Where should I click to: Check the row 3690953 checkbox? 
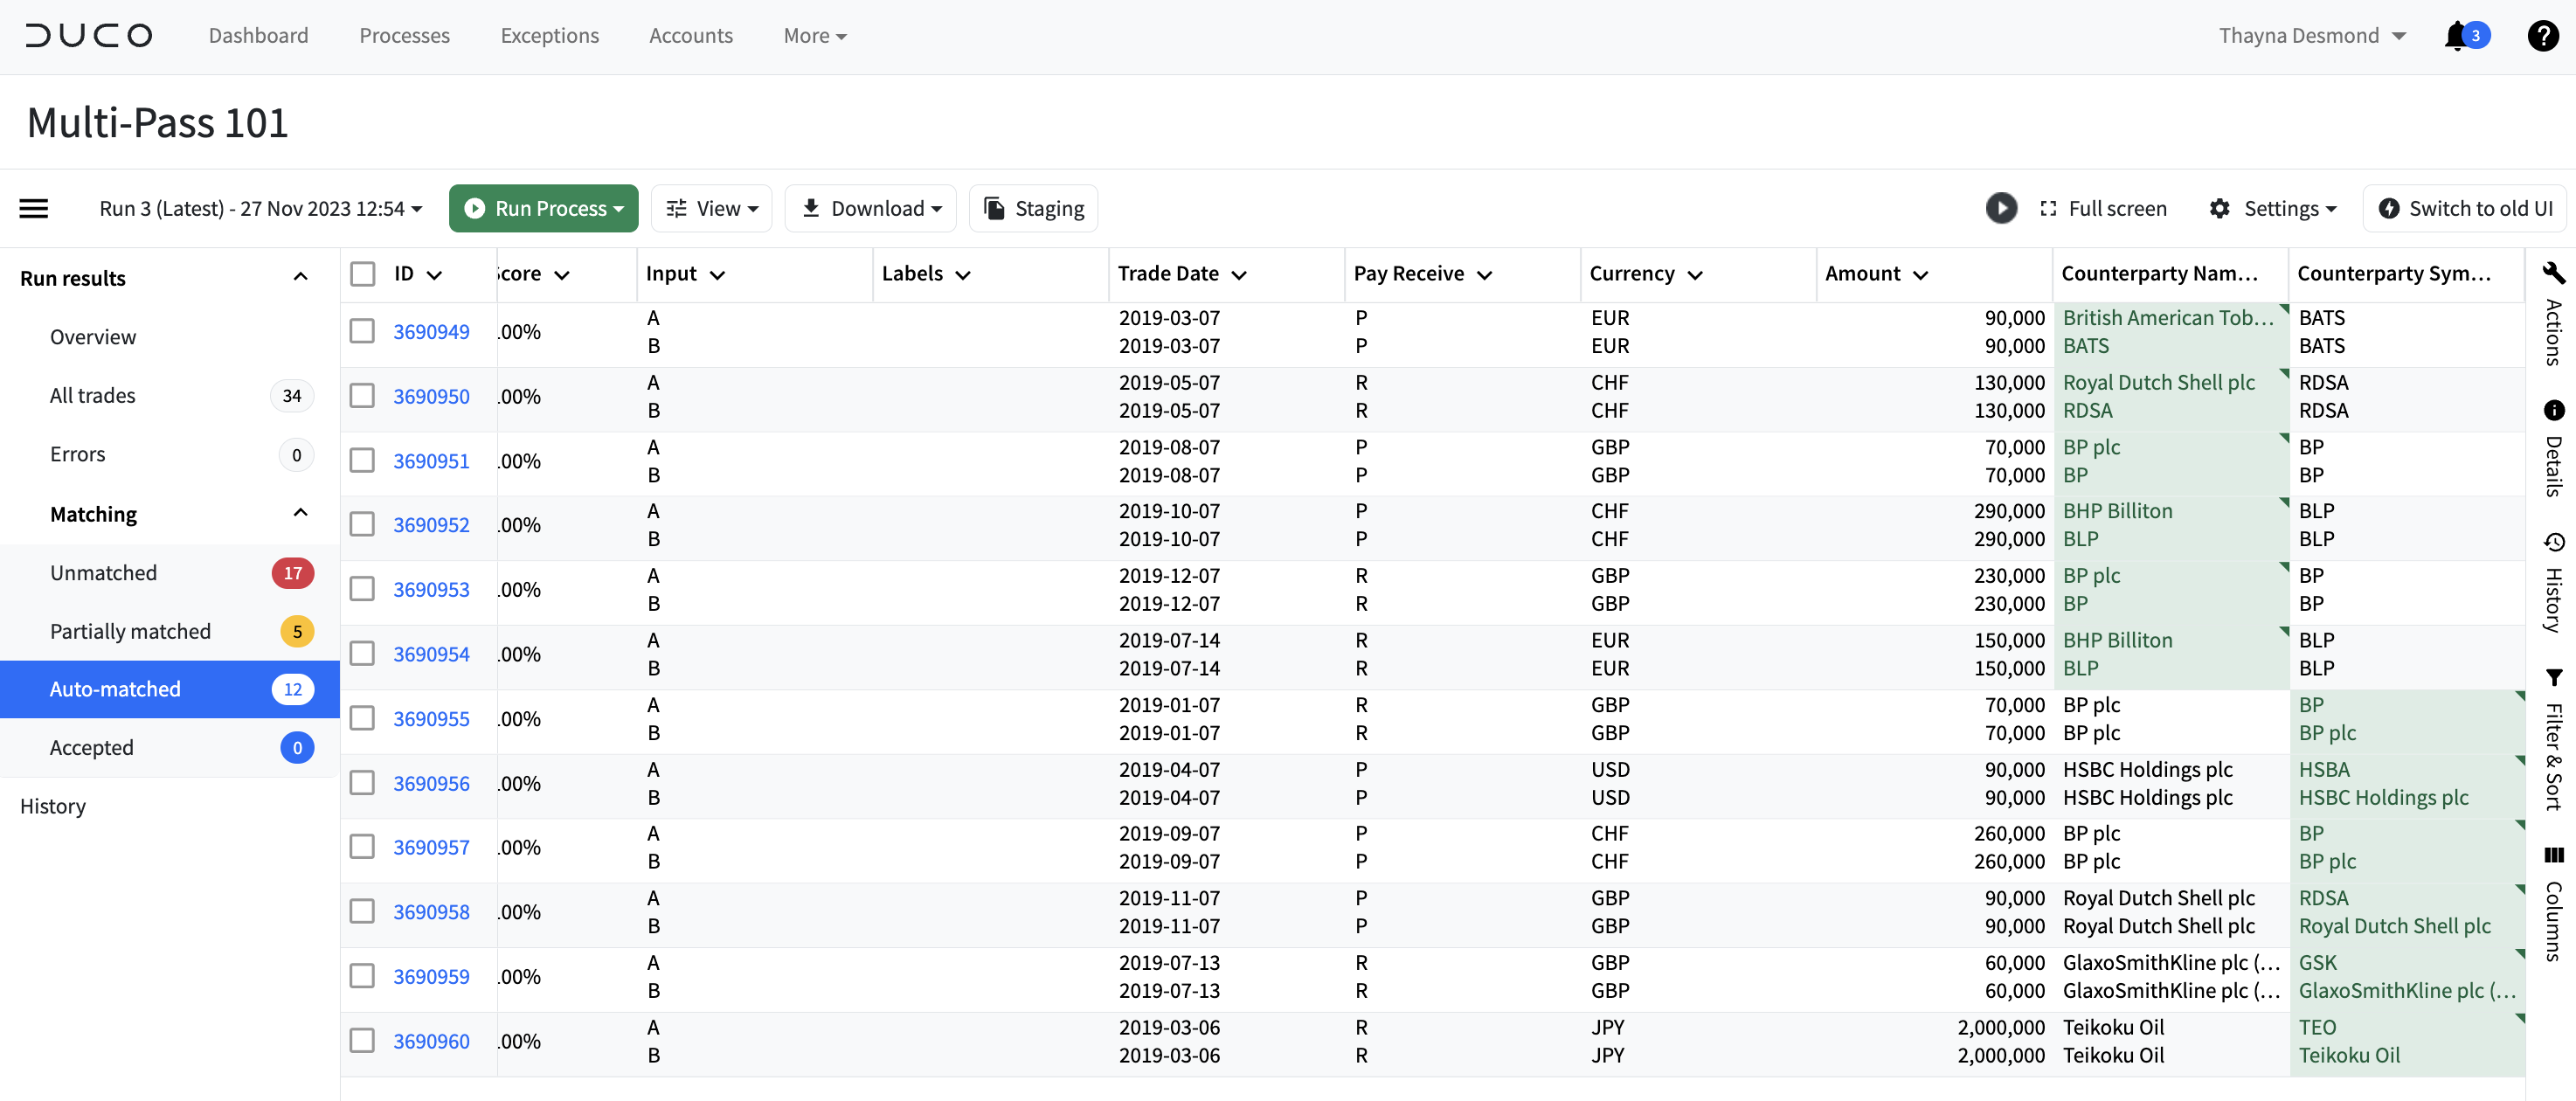click(x=362, y=590)
